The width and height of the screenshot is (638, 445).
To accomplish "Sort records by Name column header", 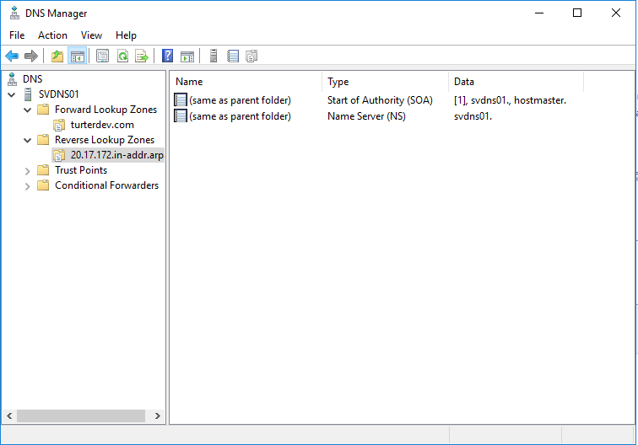I will (x=246, y=82).
